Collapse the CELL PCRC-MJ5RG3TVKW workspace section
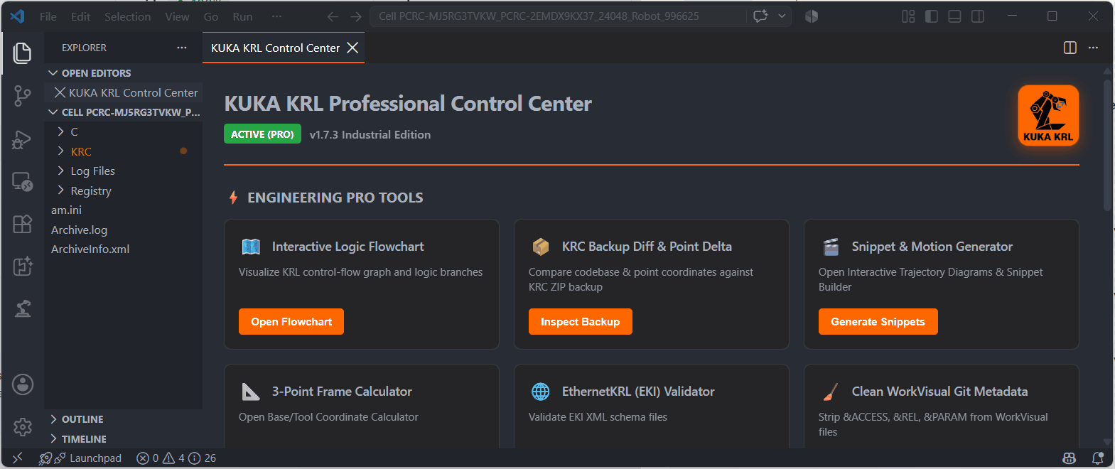The image size is (1115, 469). click(x=123, y=112)
